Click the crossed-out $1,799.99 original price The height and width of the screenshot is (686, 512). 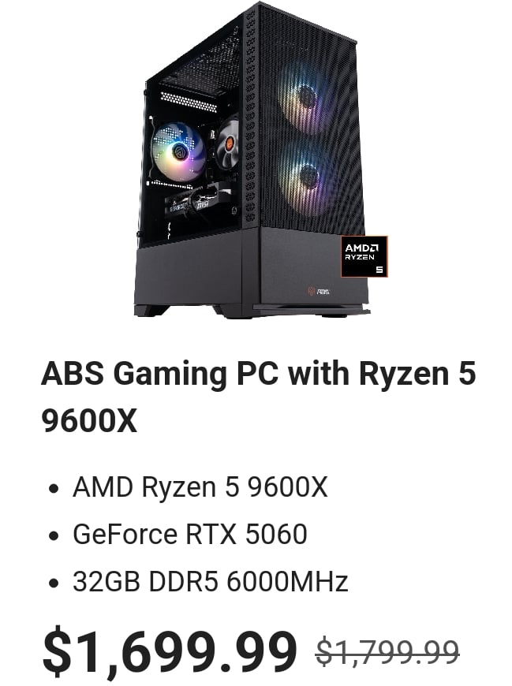pos(387,651)
